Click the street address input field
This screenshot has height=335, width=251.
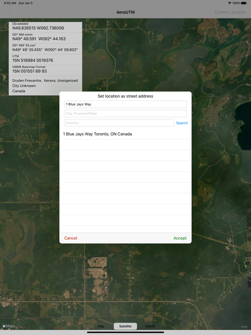coord(125,104)
